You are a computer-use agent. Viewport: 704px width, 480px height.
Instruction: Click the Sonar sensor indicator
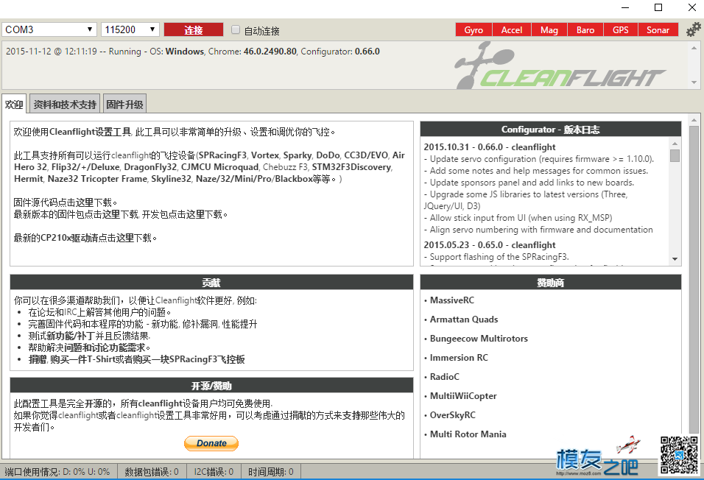click(658, 29)
